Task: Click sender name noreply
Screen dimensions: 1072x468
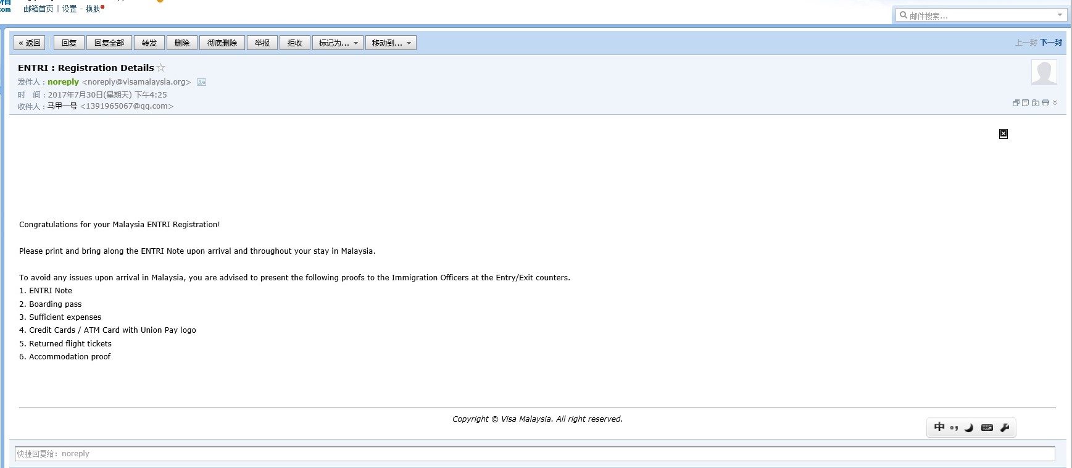Action: click(x=64, y=82)
